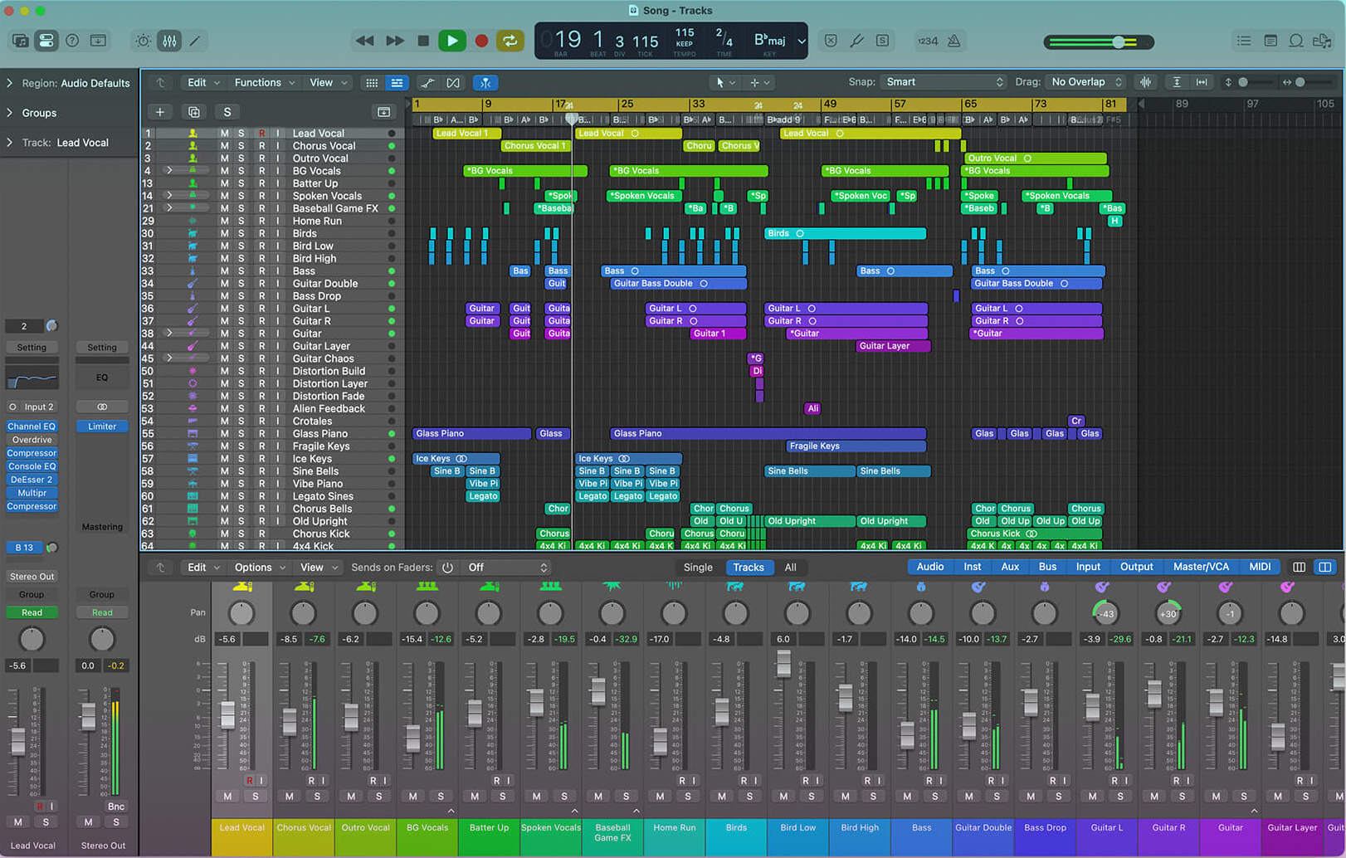The height and width of the screenshot is (858, 1346).
Task: Toggle the Mixer button in the control bar
Action: (x=169, y=41)
